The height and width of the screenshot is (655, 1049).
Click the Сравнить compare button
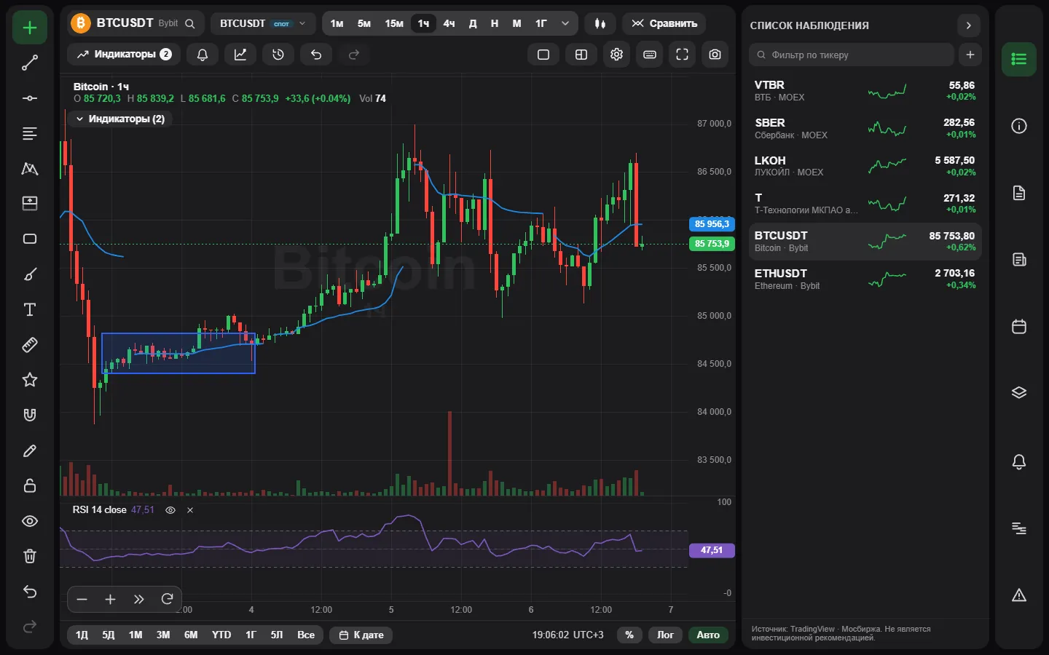click(x=664, y=23)
